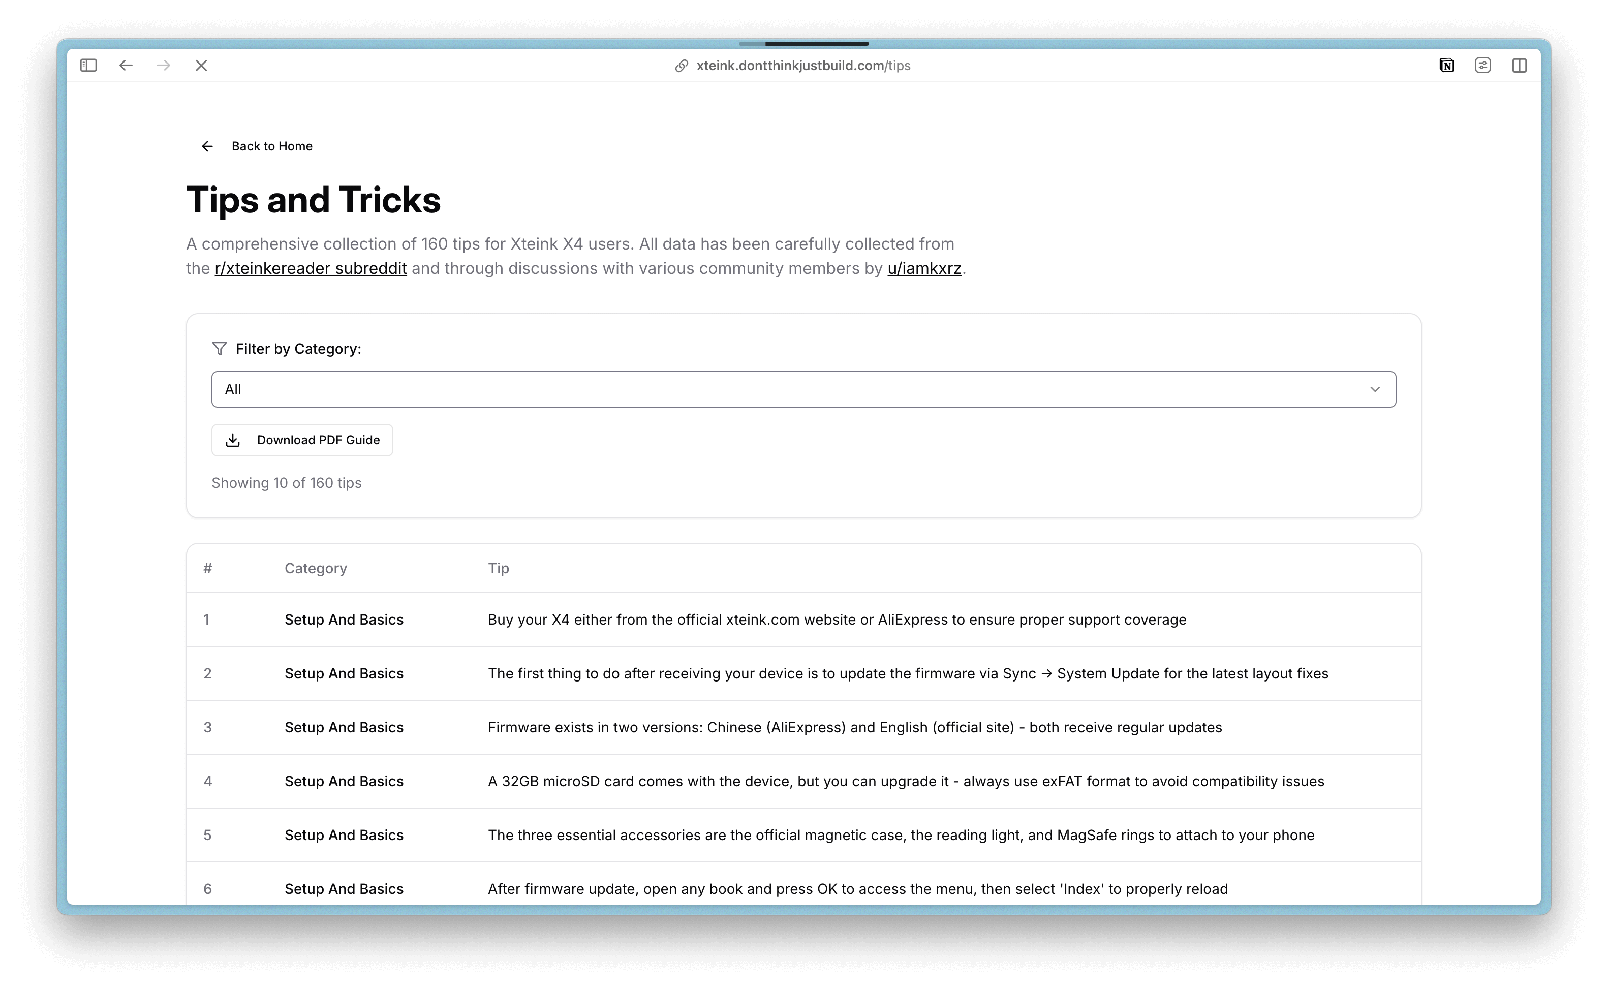The image size is (1608, 990).
Task: Open the Filter by Category dropdown
Action: (803, 390)
